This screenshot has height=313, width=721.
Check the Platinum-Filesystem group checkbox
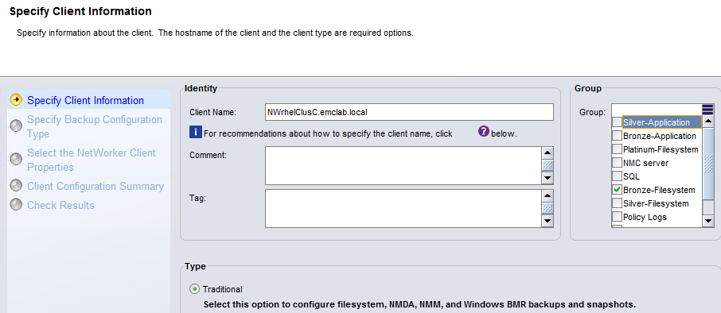617,149
